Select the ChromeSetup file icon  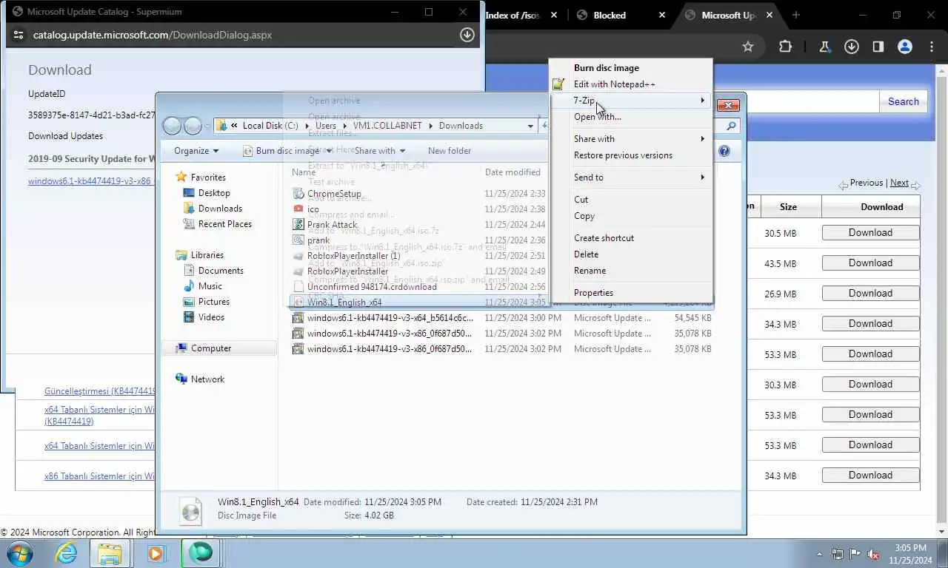click(x=298, y=194)
